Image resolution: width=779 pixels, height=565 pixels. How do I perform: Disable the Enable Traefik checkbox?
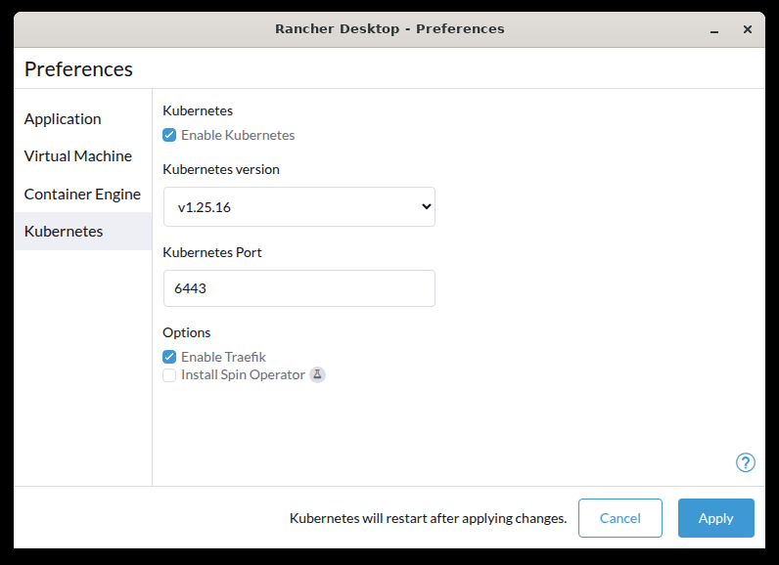click(169, 357)
